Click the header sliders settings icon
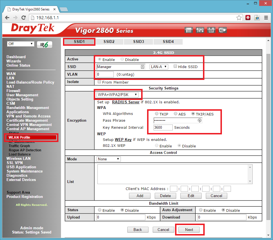 click(x=200, y=30)
